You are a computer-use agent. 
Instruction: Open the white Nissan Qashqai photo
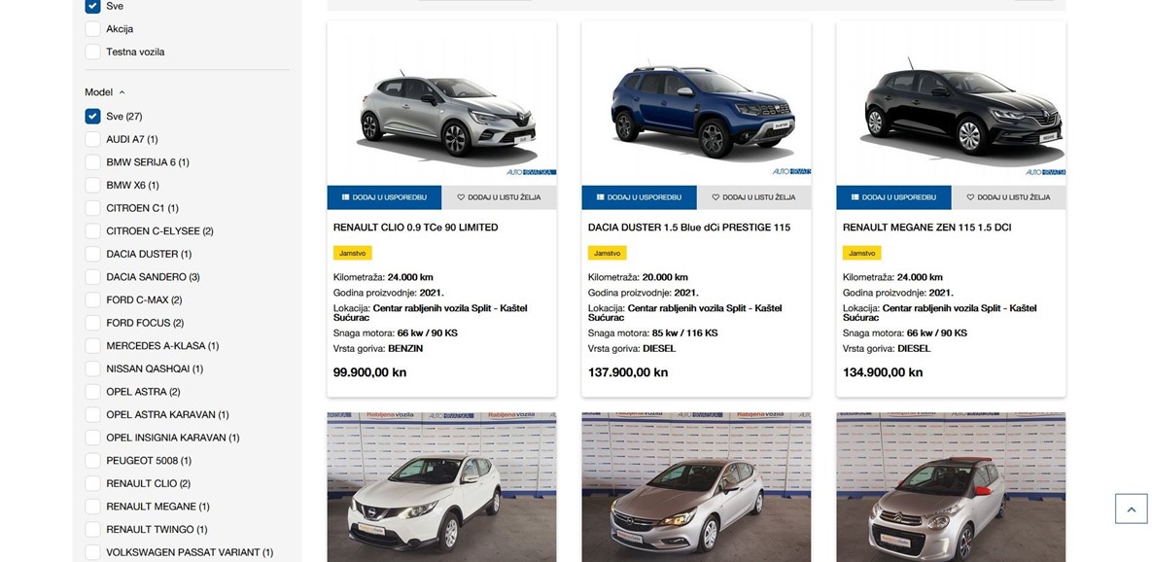(441, 487)
